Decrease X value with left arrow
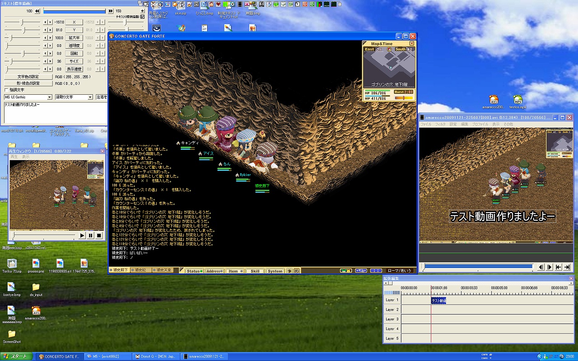Viewport: 578px width, 361px height. click(45, 22)
